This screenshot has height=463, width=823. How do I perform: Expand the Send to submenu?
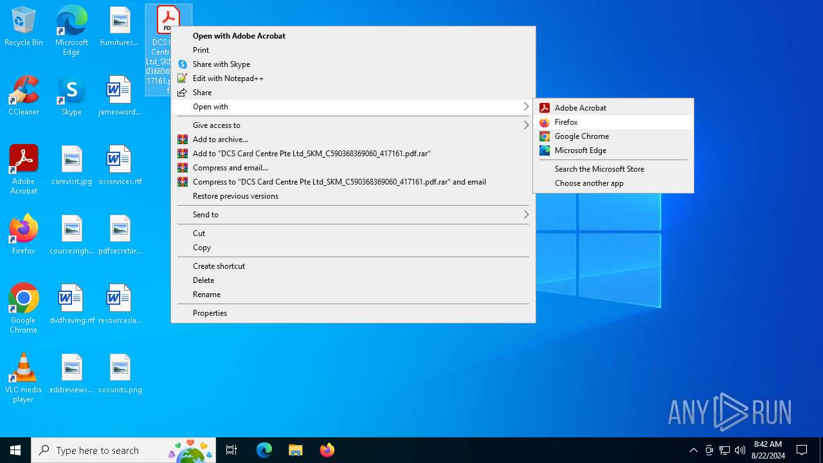point(353,215)
